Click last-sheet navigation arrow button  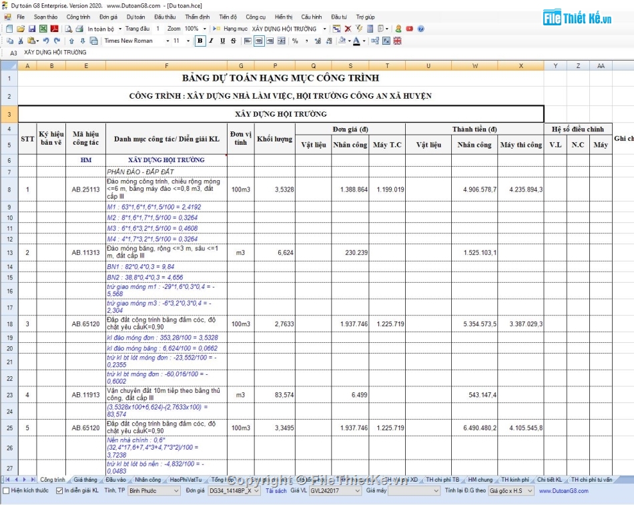point(33,480)
